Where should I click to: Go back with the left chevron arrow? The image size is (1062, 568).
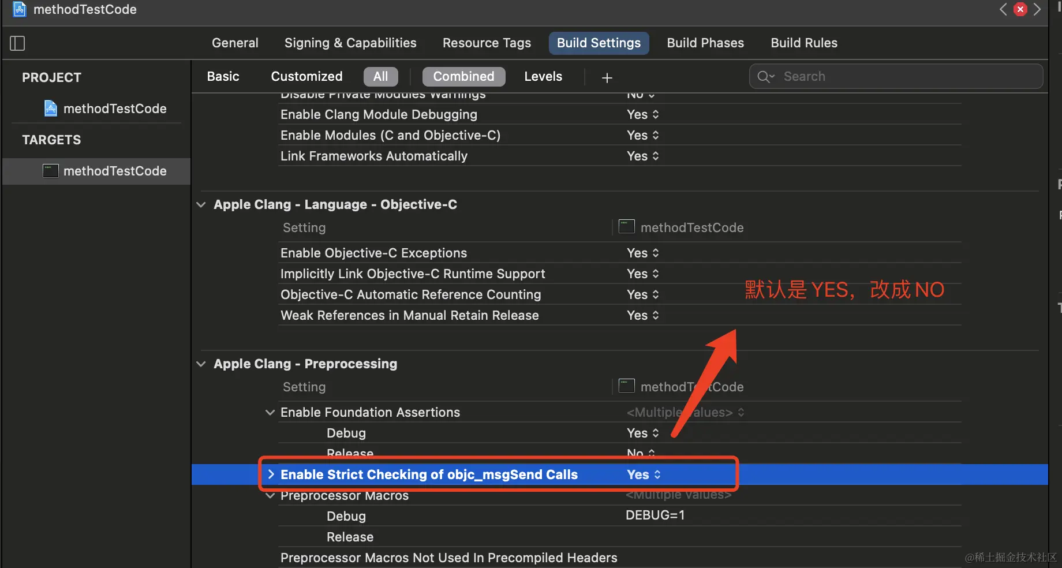coord(1003,9)
